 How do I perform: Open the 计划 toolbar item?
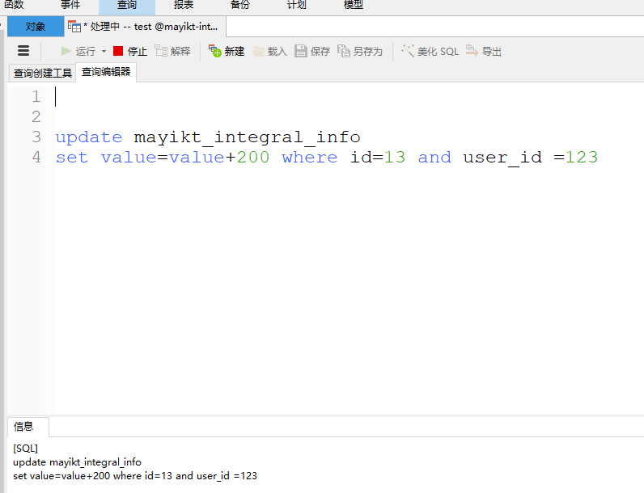(297, 6)
